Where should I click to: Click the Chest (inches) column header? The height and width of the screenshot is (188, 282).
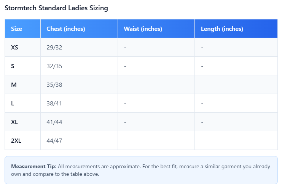79,29
